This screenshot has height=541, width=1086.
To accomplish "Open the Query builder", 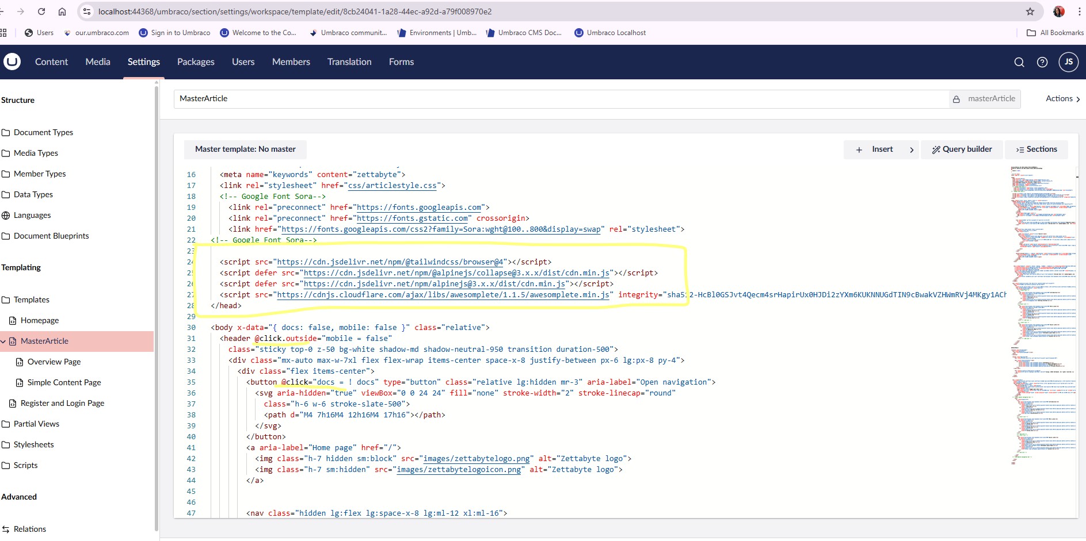I will coord(962,149).
